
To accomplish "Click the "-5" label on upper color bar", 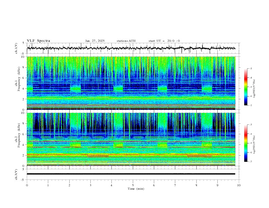I will (x=251, y=87).
